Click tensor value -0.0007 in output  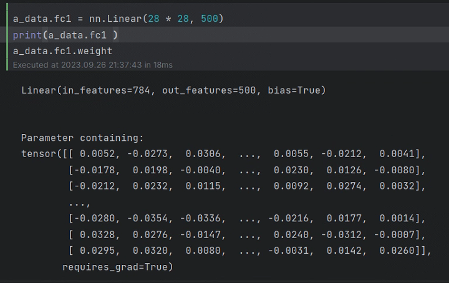[394, 235]
